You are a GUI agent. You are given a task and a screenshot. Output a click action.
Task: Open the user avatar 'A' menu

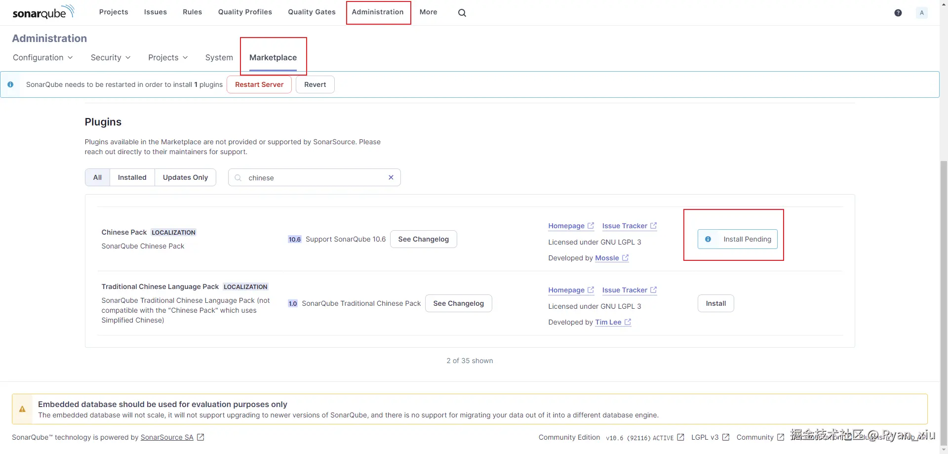(922, 13)
